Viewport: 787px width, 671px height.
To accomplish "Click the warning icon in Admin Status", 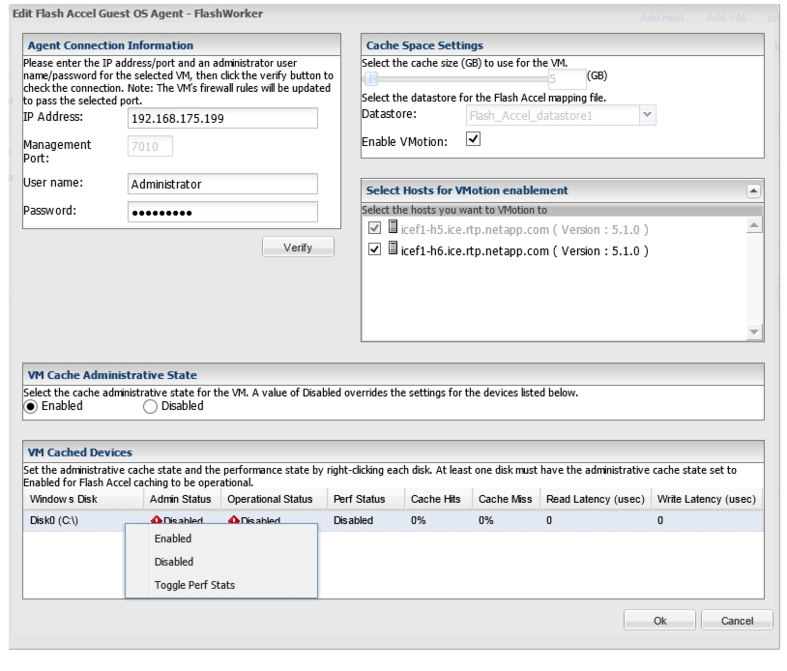I will pos(157,520).
